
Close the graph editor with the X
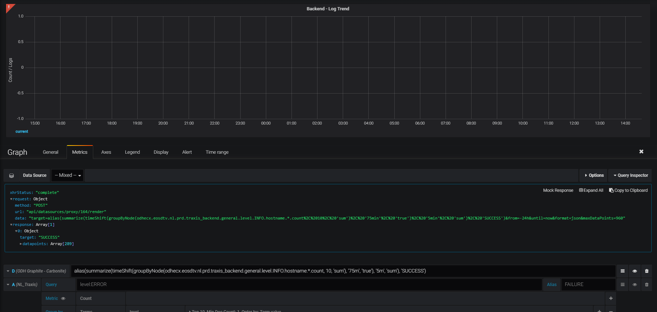click(641, 152)
